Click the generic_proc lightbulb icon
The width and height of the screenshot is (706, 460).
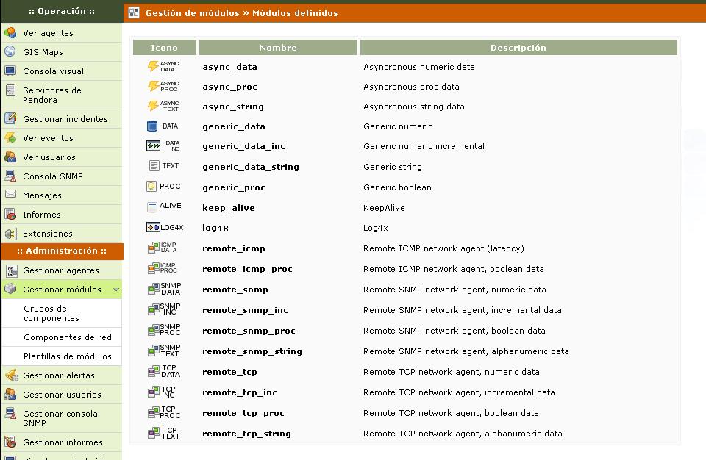point(151,187)
